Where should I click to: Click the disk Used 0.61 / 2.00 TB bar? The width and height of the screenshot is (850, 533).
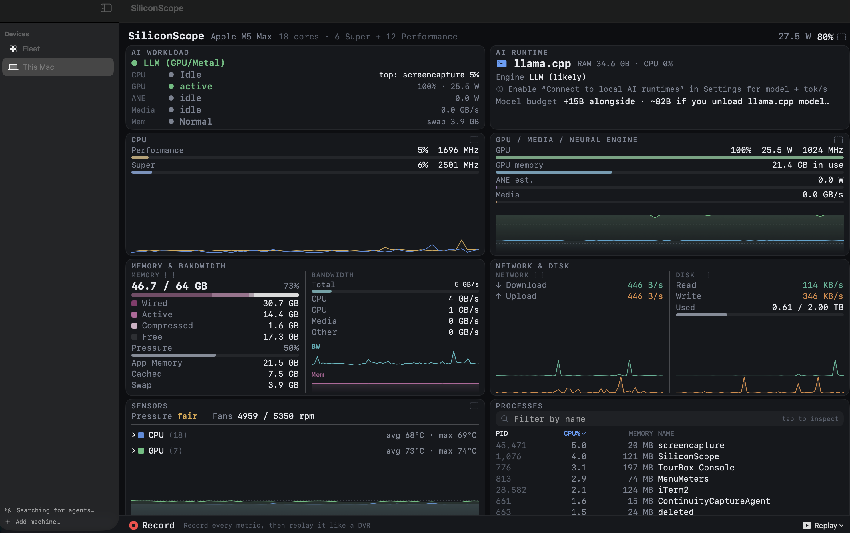click(759, 315)
